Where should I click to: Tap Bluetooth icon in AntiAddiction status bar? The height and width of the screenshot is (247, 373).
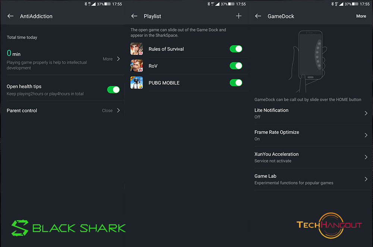pyautogui.click(x=86, y=4)
